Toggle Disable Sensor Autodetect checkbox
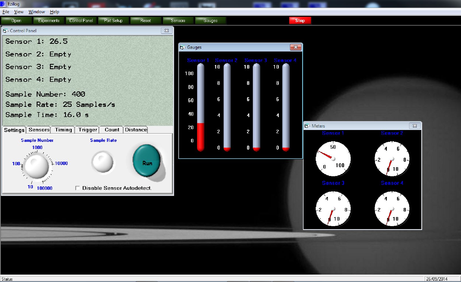461x282 pixels. pos(77,188)
